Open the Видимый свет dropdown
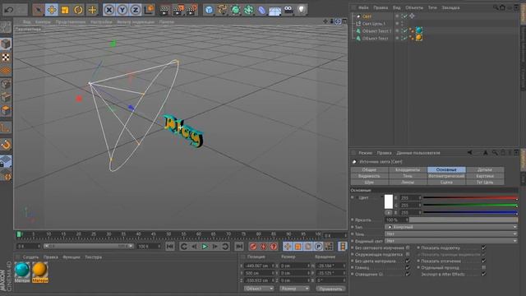The width and height of the screenshot is (526, 296). coord(451,241)
